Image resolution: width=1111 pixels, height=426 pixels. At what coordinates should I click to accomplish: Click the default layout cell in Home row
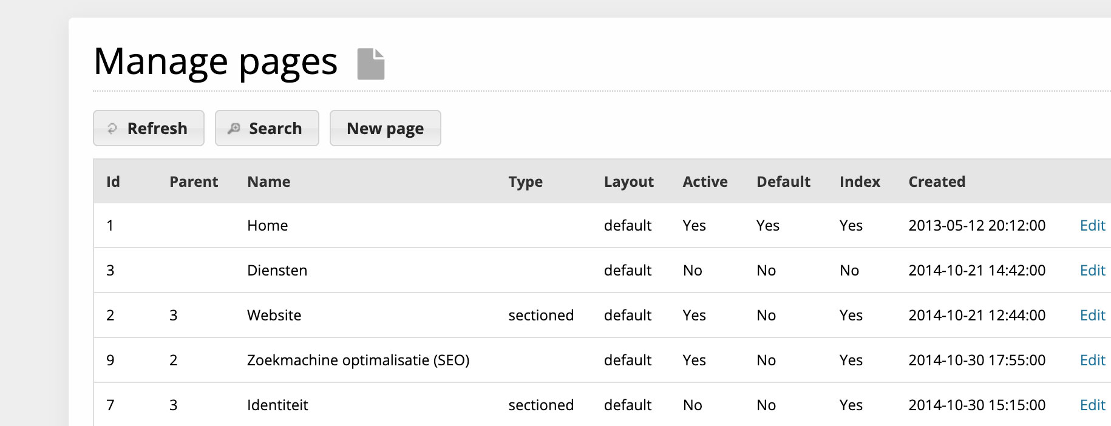628,225
